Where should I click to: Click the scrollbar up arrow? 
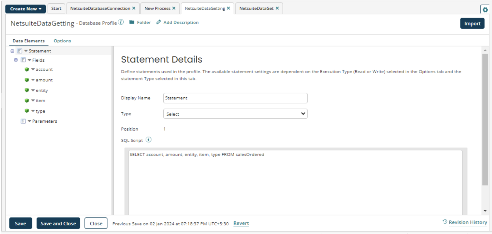click(485, 50)
